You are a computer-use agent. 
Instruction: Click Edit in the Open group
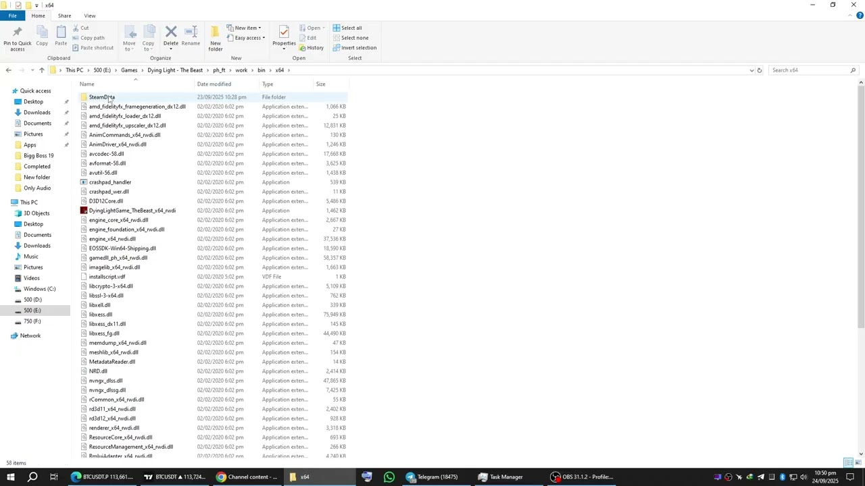tap(307, 38)
